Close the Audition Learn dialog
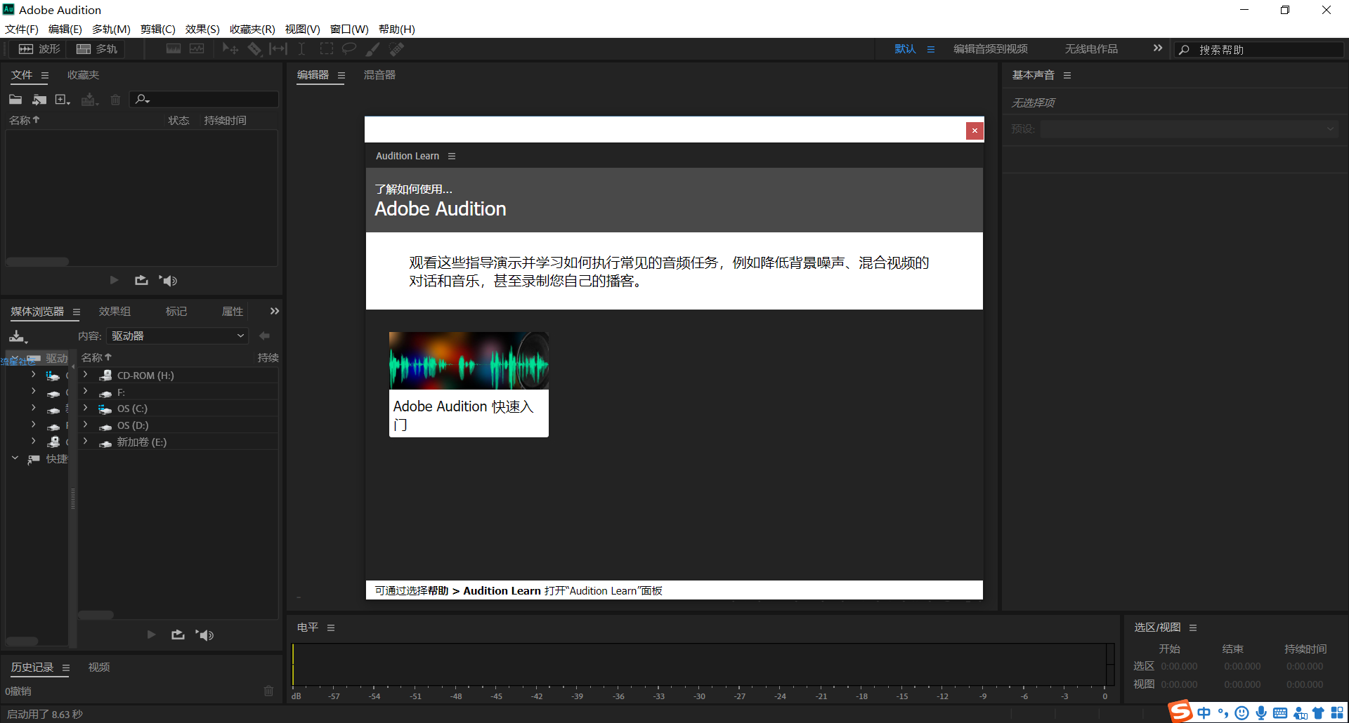 975,131
